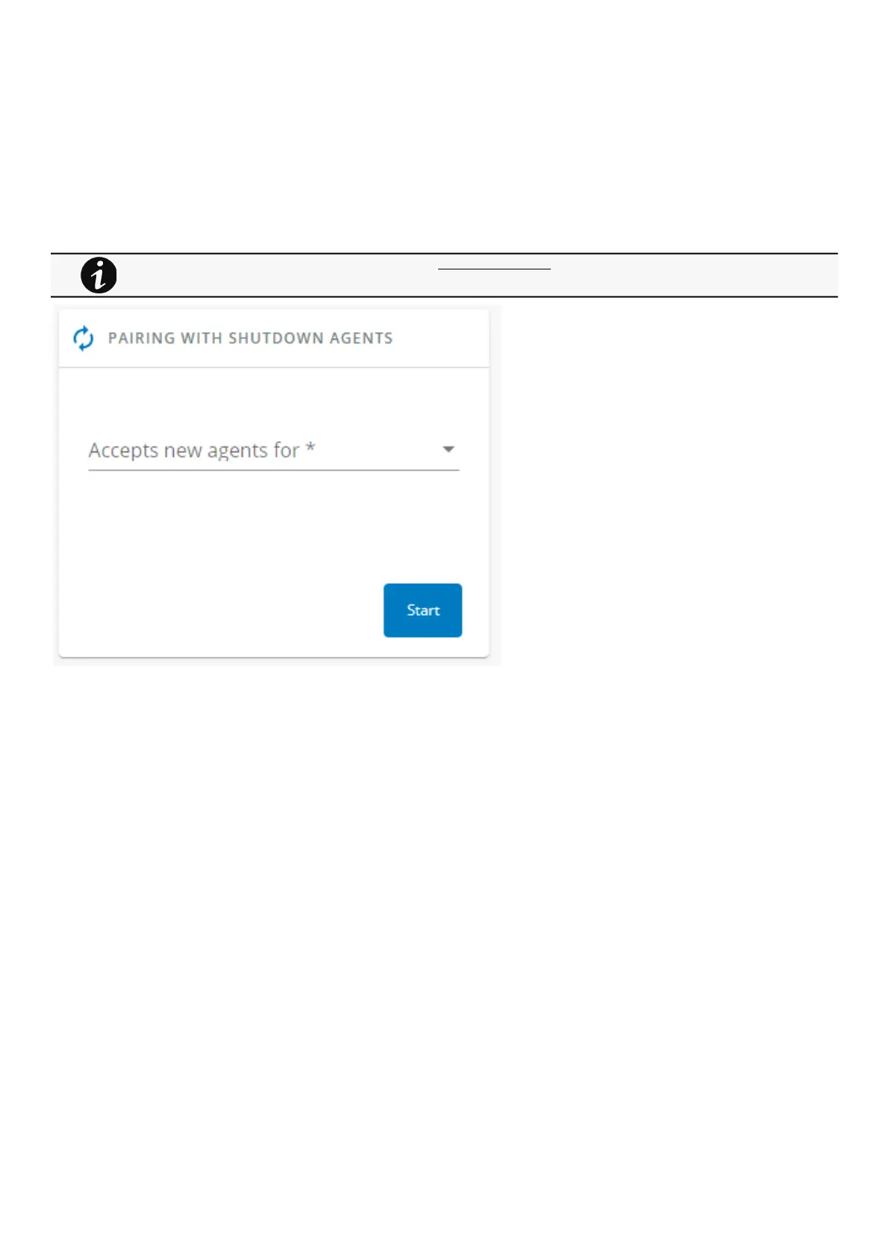Click the gray information note banner

[x=444, y=275]
